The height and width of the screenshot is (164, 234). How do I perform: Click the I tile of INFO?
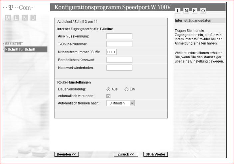(178, 11)
